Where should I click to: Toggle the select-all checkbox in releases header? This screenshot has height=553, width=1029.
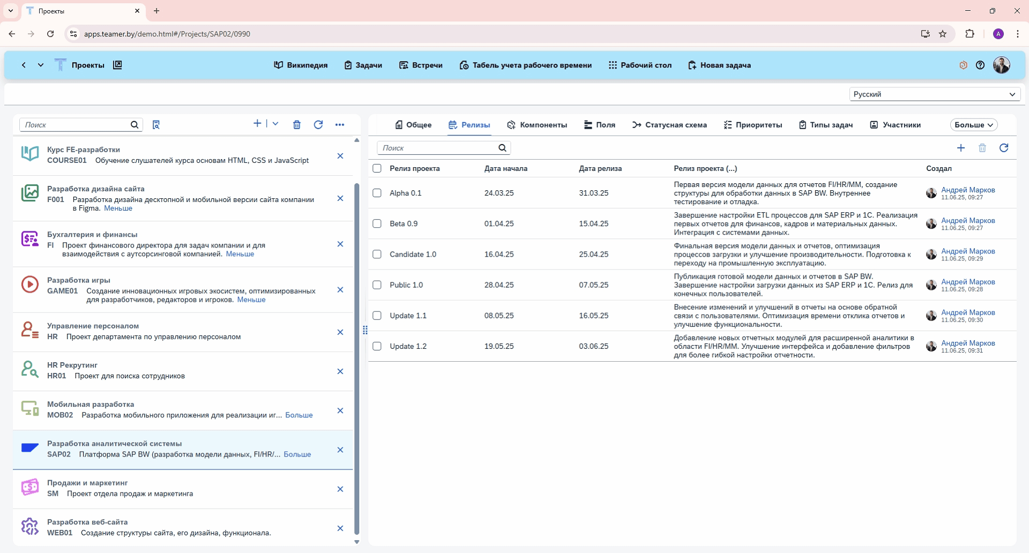(x=377, y=168)
